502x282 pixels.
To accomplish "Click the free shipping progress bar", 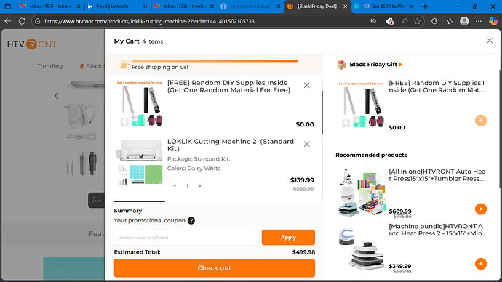I will click(215, 61).
